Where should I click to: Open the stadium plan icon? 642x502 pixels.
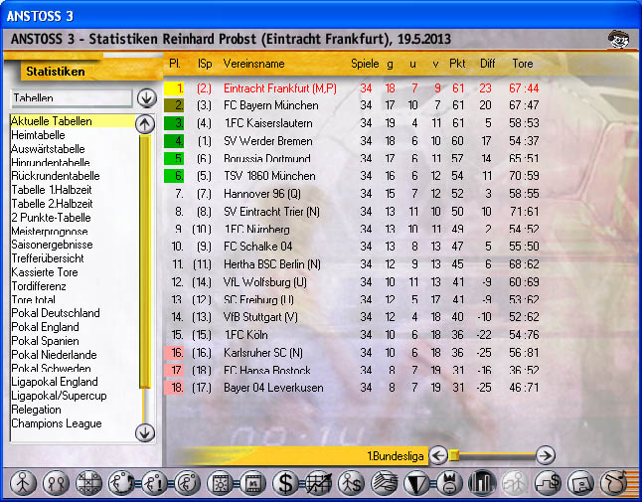coord(580,483)
